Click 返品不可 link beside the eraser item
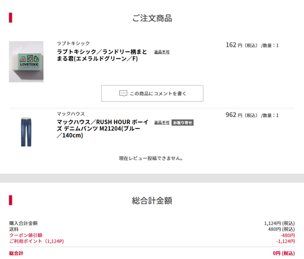 [x=162, y=52]
